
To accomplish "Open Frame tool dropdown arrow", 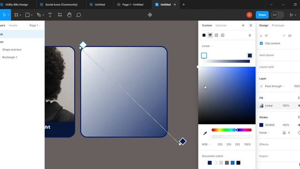I will click(x=20, y=15).
